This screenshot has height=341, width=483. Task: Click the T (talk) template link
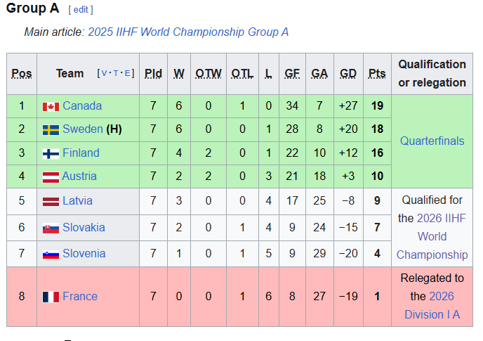(x=116, y=73)
